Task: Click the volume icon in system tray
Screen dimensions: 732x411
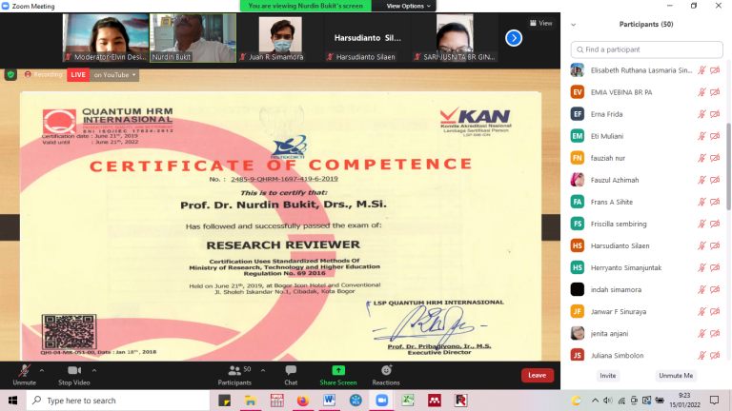Action: coord(607,401)
